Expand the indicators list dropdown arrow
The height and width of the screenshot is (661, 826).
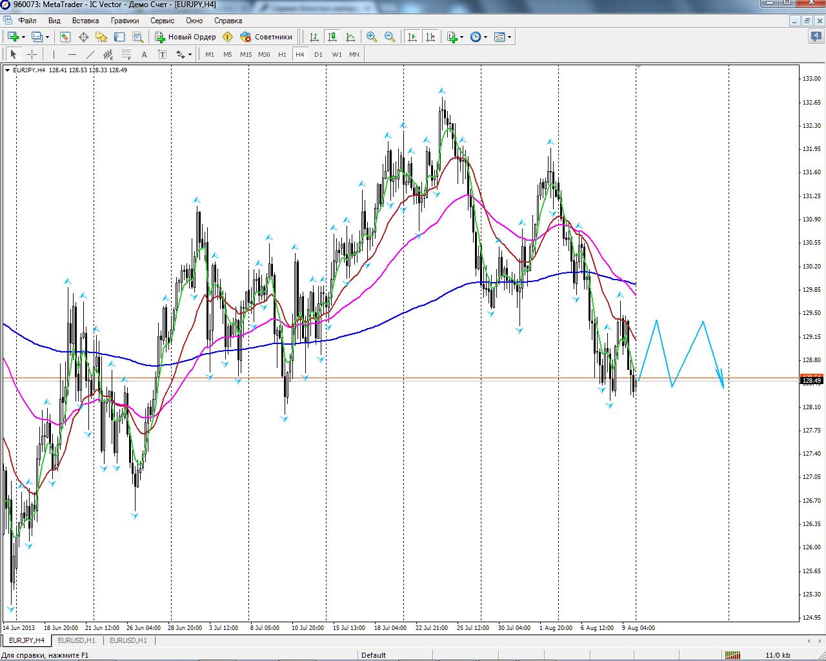(461, 37)
